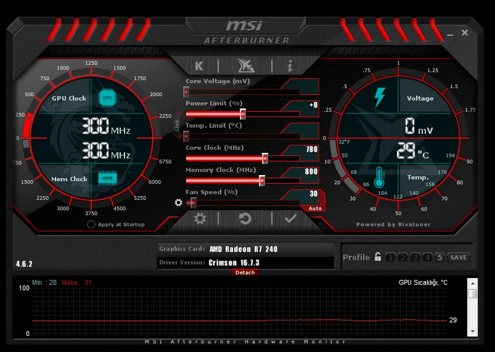Click the AMD Radeon R7 240 card name
The width and height of the screenshot is (495, 352).
click(x=243, y=249)
